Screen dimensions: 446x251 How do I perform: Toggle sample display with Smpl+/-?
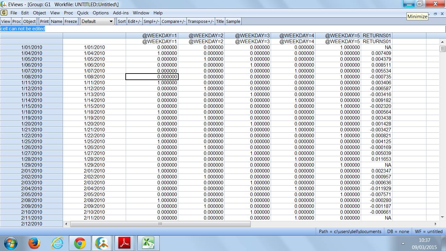tap(151, 21)
